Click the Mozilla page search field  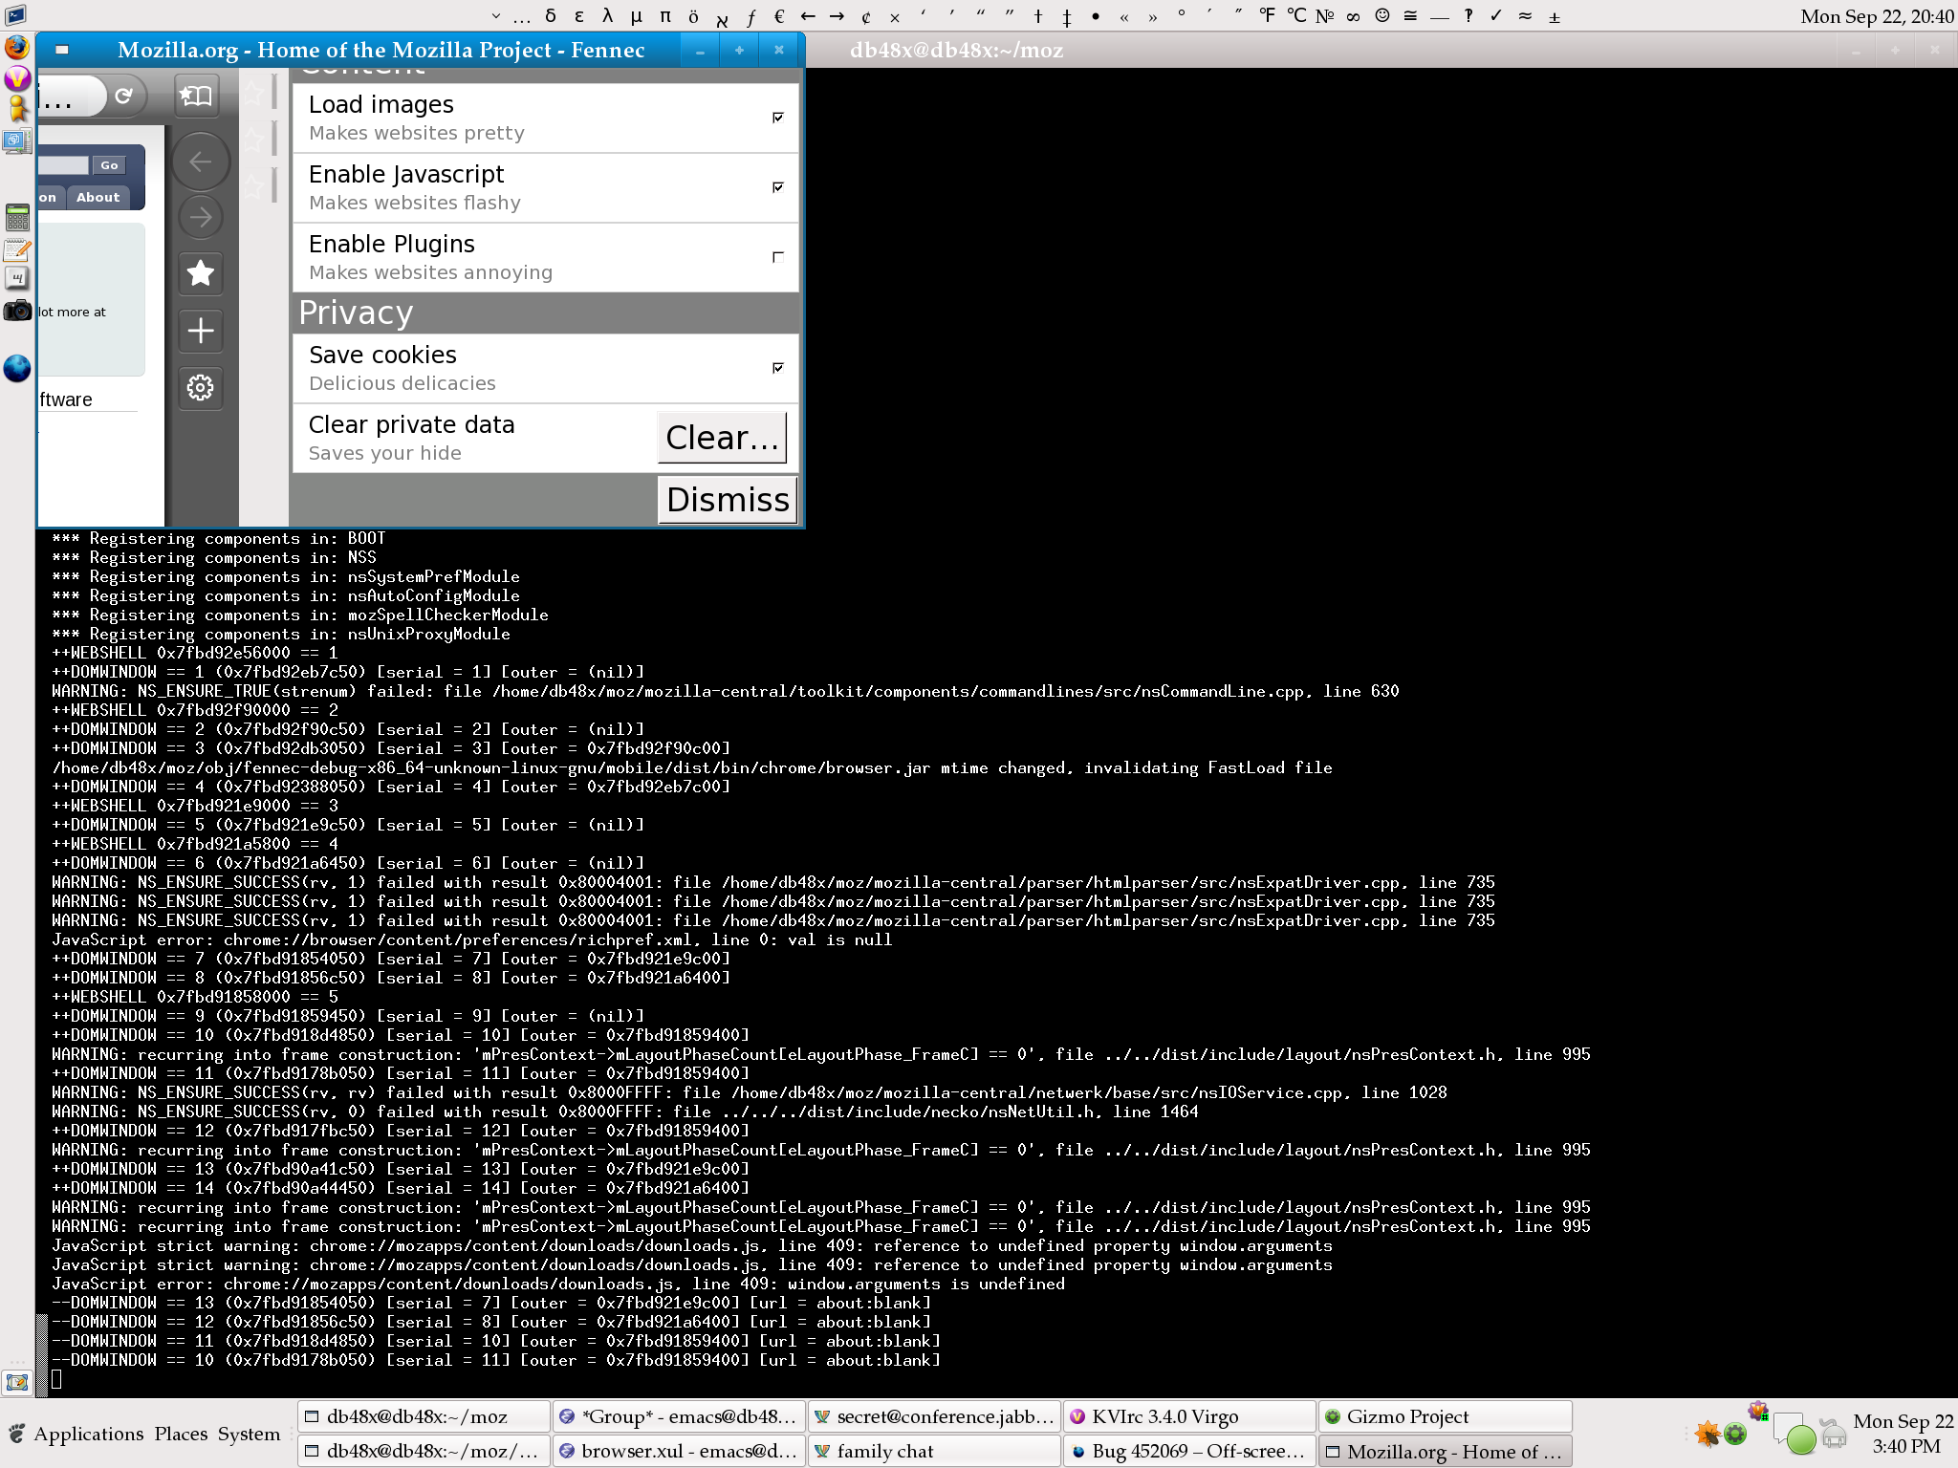pyautogui.click(x=63, y=165)
